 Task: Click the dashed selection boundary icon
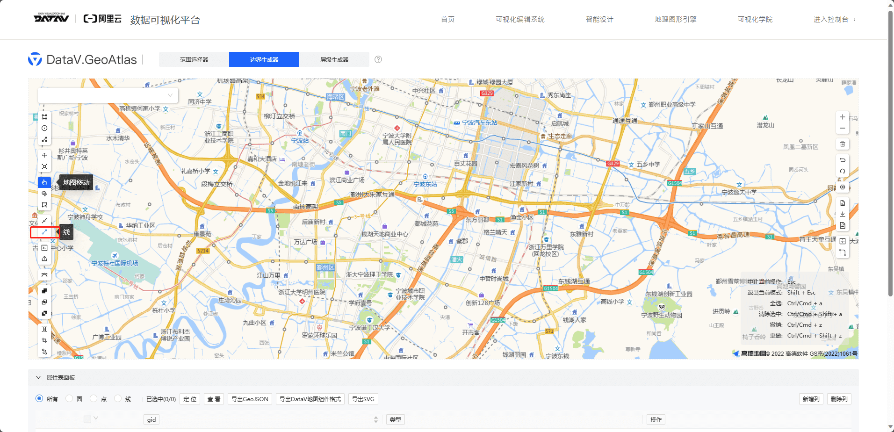(x=843, y=252)
